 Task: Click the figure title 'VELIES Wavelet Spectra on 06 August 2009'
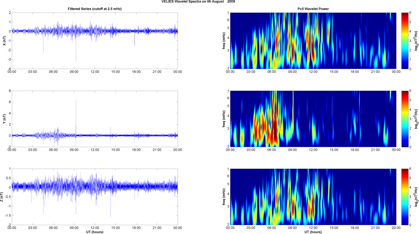(x=198, y=2)
